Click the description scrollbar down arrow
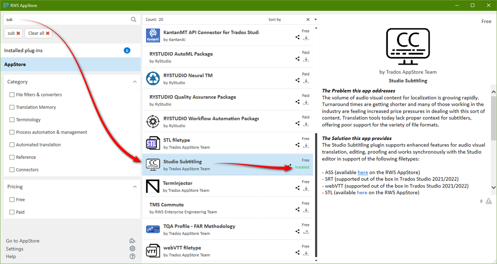The height and width of the screenshot is (264, 497). coord(493,188)
